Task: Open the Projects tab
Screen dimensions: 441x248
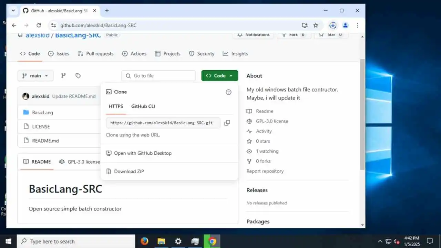Action: pos(167,54)
